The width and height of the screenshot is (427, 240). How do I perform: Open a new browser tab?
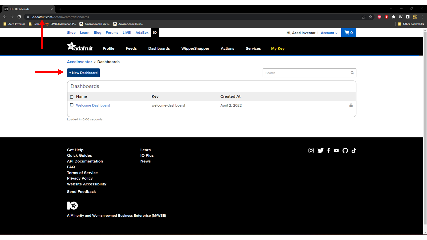tap(60, 9)
